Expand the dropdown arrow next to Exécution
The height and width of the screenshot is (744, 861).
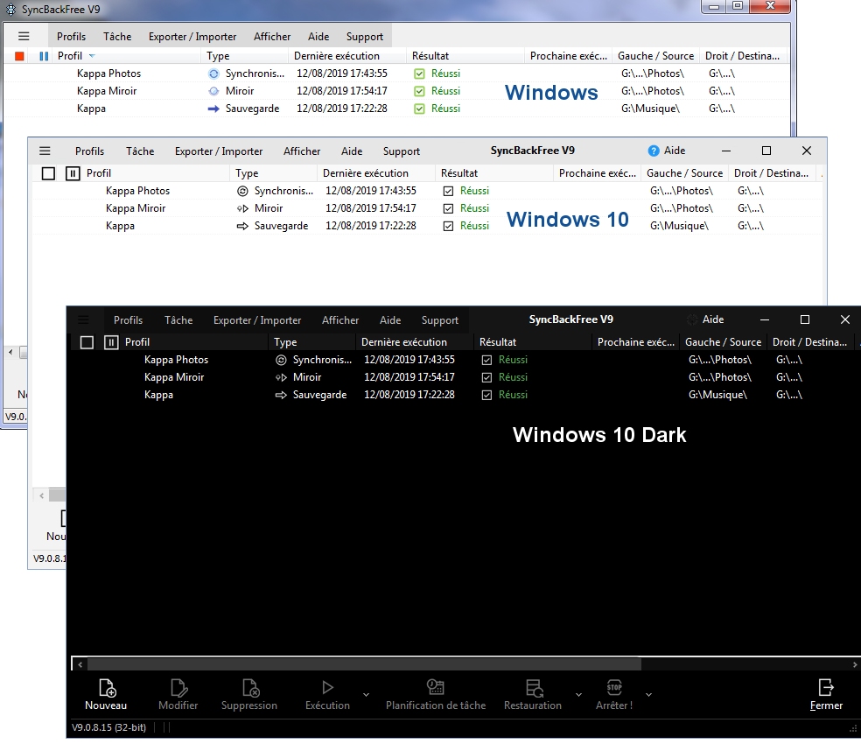367,695
